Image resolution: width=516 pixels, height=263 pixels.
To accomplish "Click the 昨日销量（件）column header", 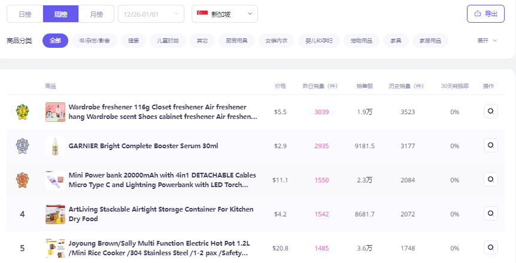I will [x=320, y=86].
